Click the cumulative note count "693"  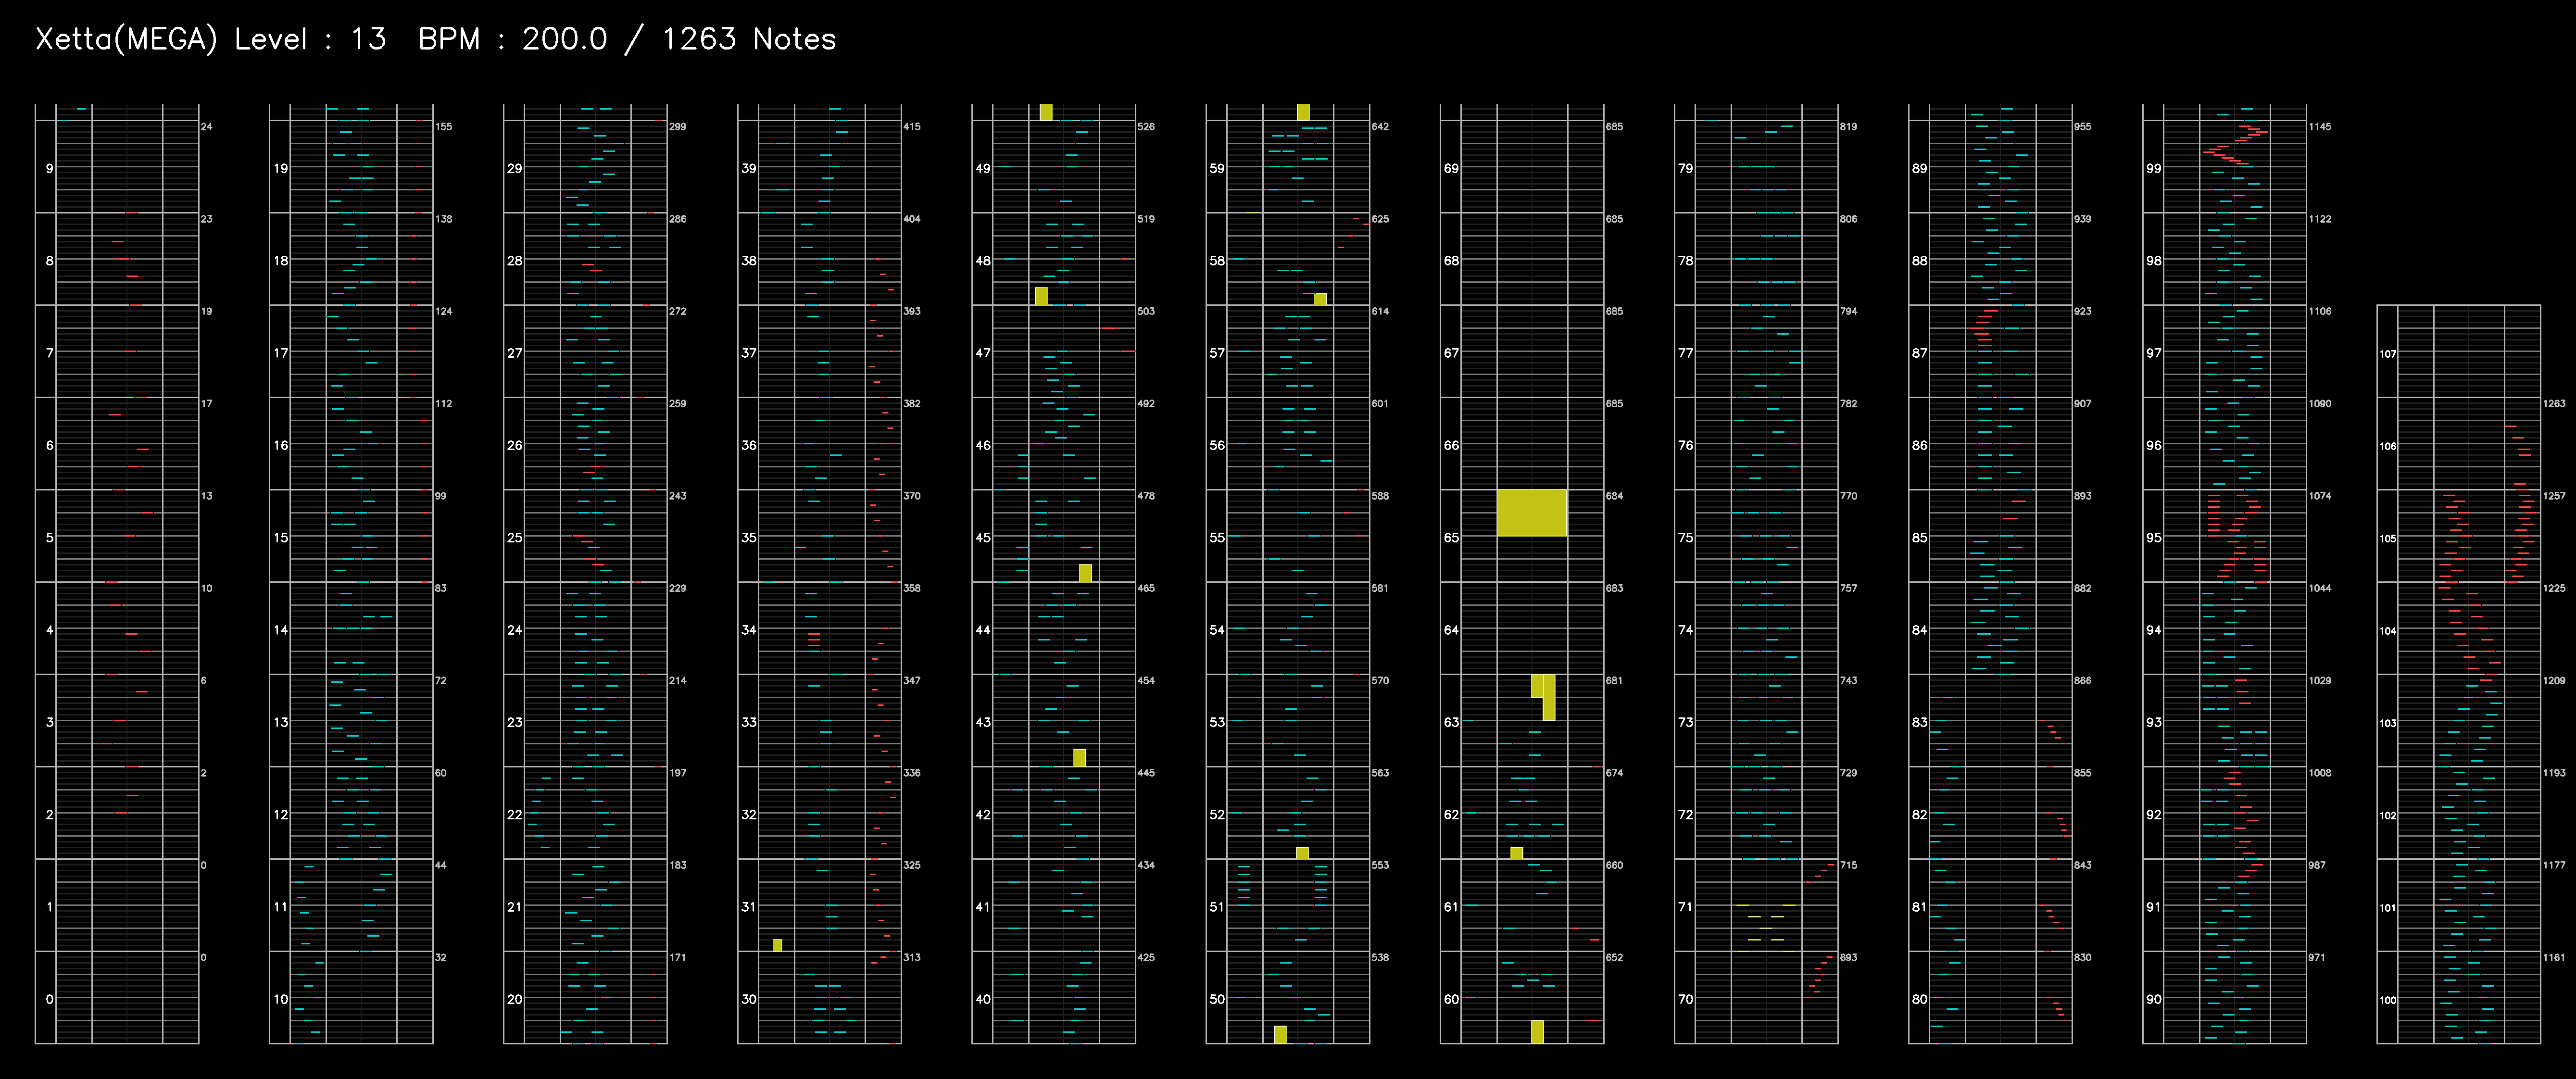click(x=1848, y=957)
